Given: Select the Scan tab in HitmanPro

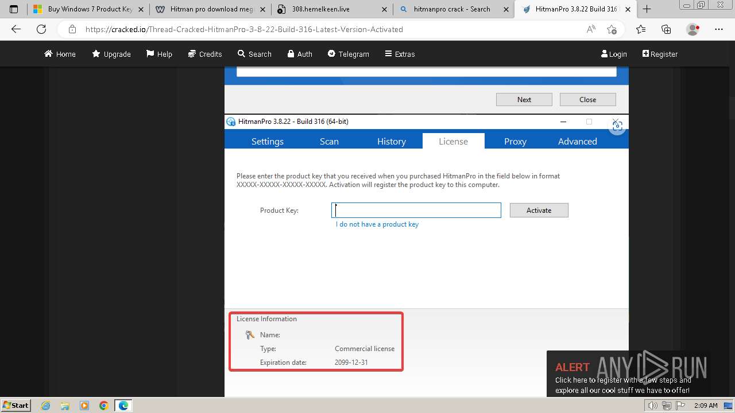Looking at the screenshot, I should coord(329,141).
